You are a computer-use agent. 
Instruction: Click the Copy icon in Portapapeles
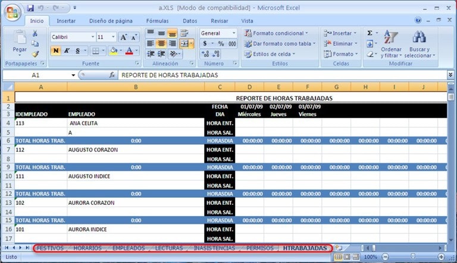click(x=35, y=44)
